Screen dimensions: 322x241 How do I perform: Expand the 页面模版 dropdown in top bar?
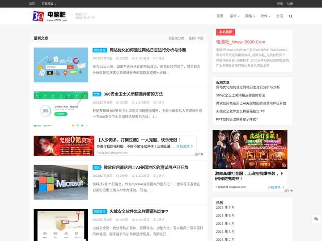point(49,4)
